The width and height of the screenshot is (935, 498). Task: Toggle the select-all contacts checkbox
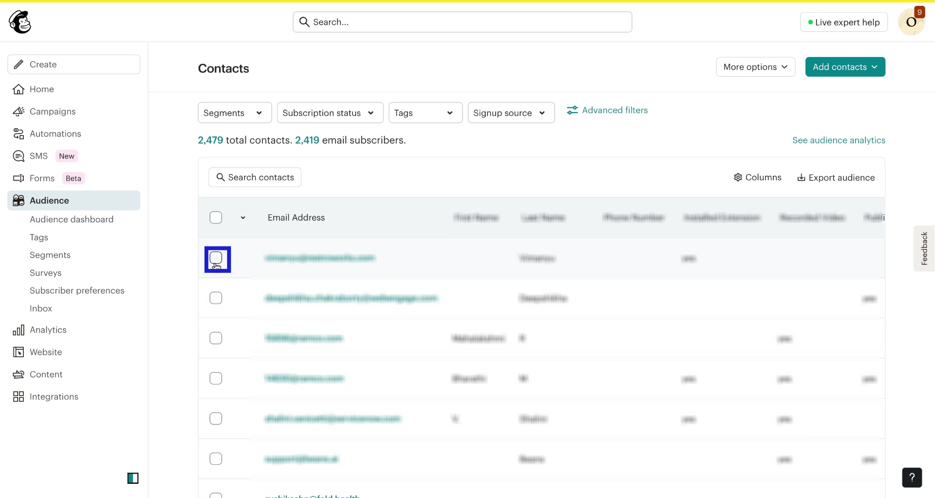tap(216, 217)
